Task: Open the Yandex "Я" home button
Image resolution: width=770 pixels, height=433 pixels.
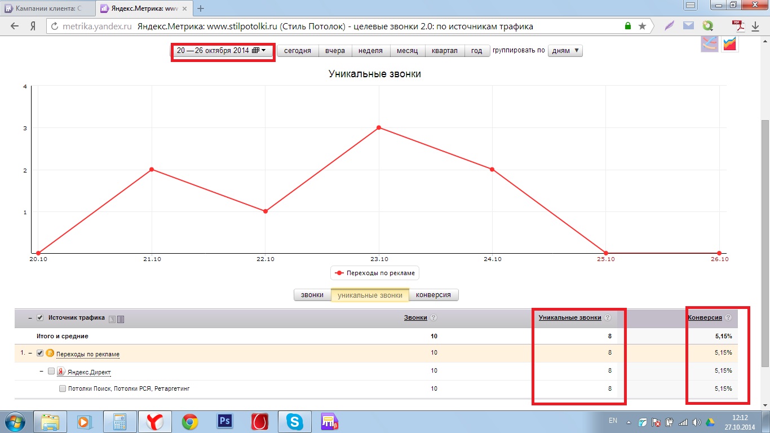Action: click(33, 26)
